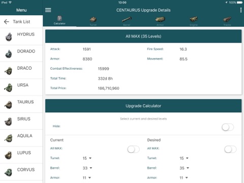The height and width of the screenshot is (183, 244).
Task: Select the Calculator tab
Action: (59, 20)
